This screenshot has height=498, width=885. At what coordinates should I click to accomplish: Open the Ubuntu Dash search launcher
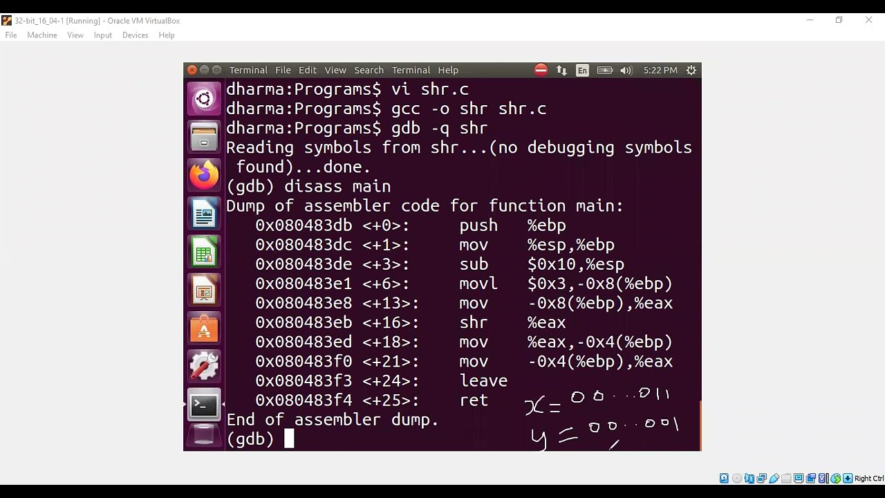point(204,99)
